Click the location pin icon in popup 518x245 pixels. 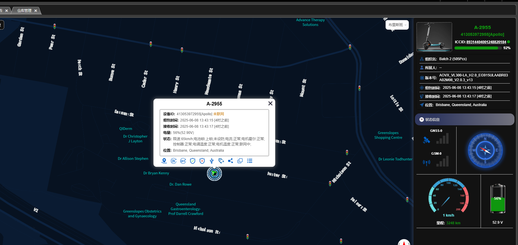(164, 161)
